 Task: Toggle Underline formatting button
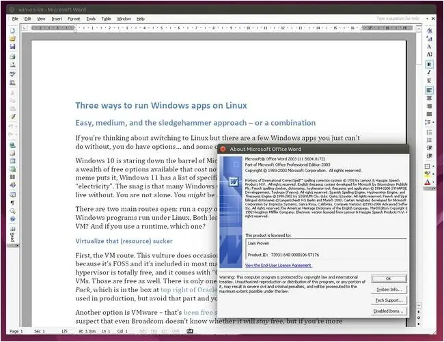(429, 81)
